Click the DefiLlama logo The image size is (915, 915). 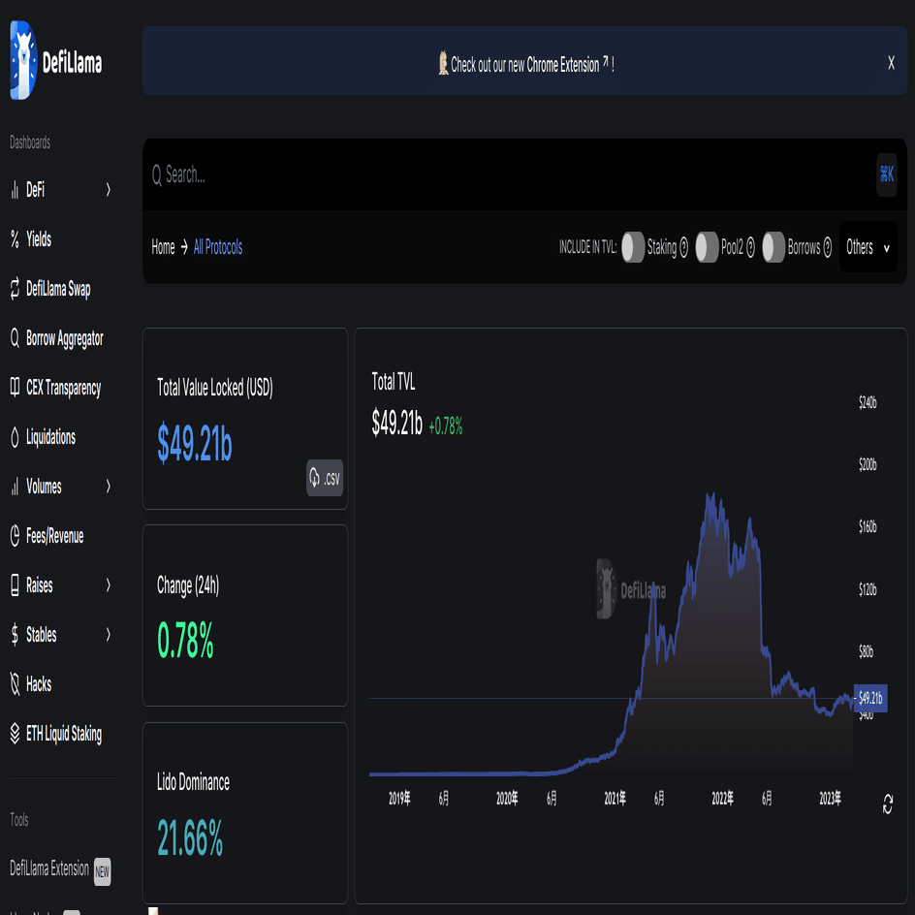[56, 61]
